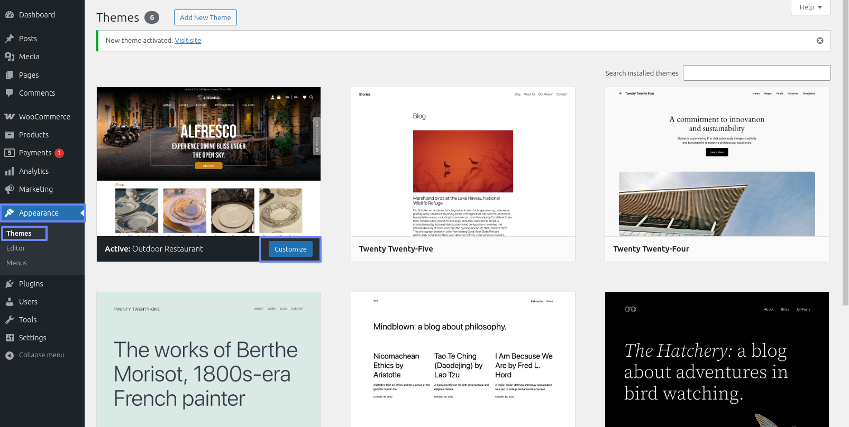The image size is (849, 427).
Task: Click the Analytics bar chart icon
Action: [10, 171]
